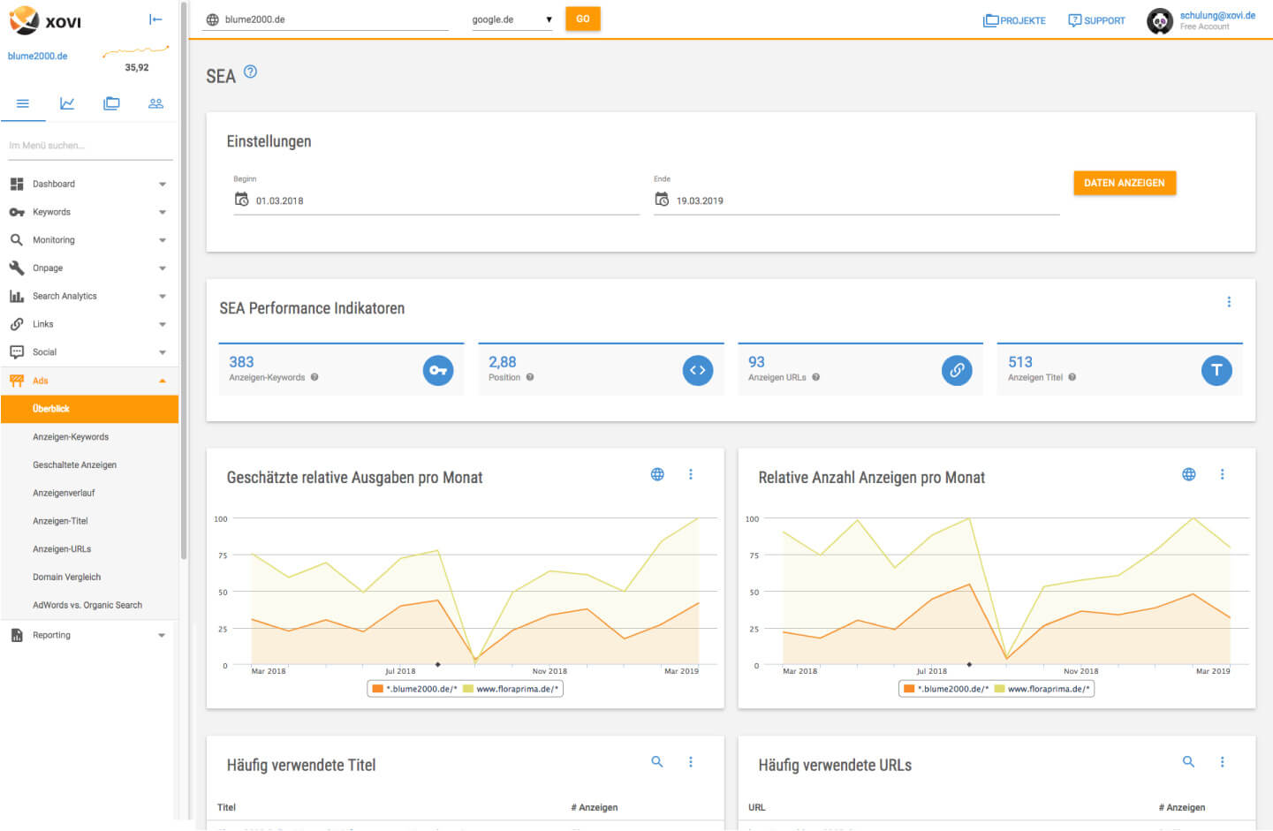This screenshot has width=1273, height=831.
Task: Expand the Keywords menu
Action: coord(89,212)
